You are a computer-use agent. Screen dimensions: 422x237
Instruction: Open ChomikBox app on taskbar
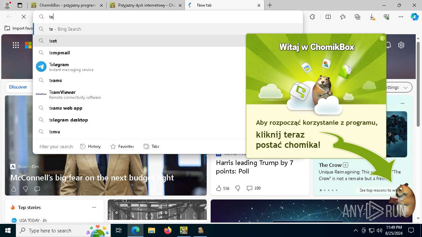(184, 230)
